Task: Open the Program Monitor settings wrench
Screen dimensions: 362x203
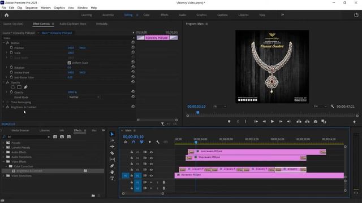Action: pyautogui.click(x=332, y=107)
